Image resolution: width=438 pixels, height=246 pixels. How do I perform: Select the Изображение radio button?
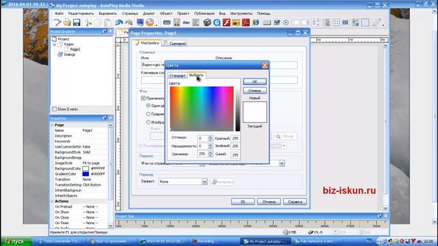149,122
